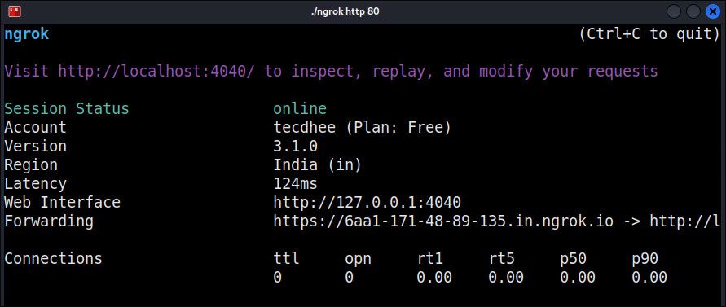
Task: Click the terminal app icon in title bar
Action: click(15, 11)
